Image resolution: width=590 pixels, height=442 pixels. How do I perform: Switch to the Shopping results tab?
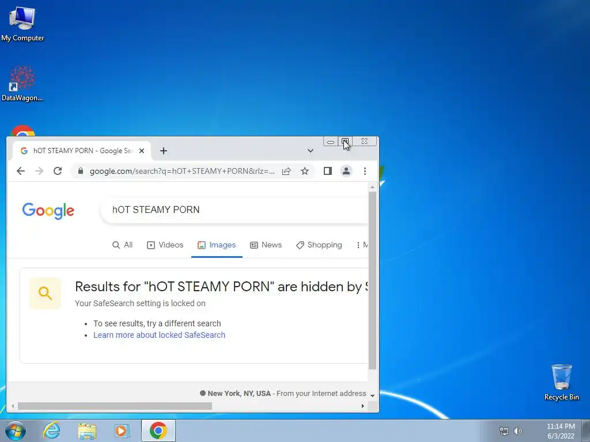click(319, 245)
